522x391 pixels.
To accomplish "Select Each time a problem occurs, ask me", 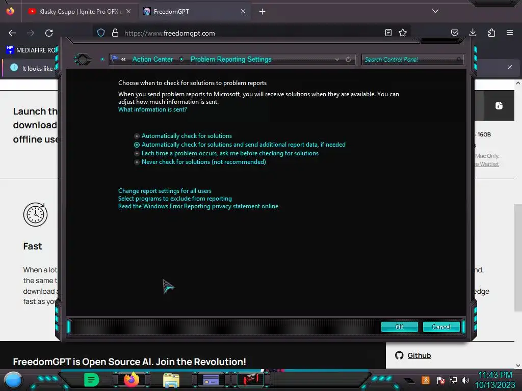I will [x=226, y=153].
